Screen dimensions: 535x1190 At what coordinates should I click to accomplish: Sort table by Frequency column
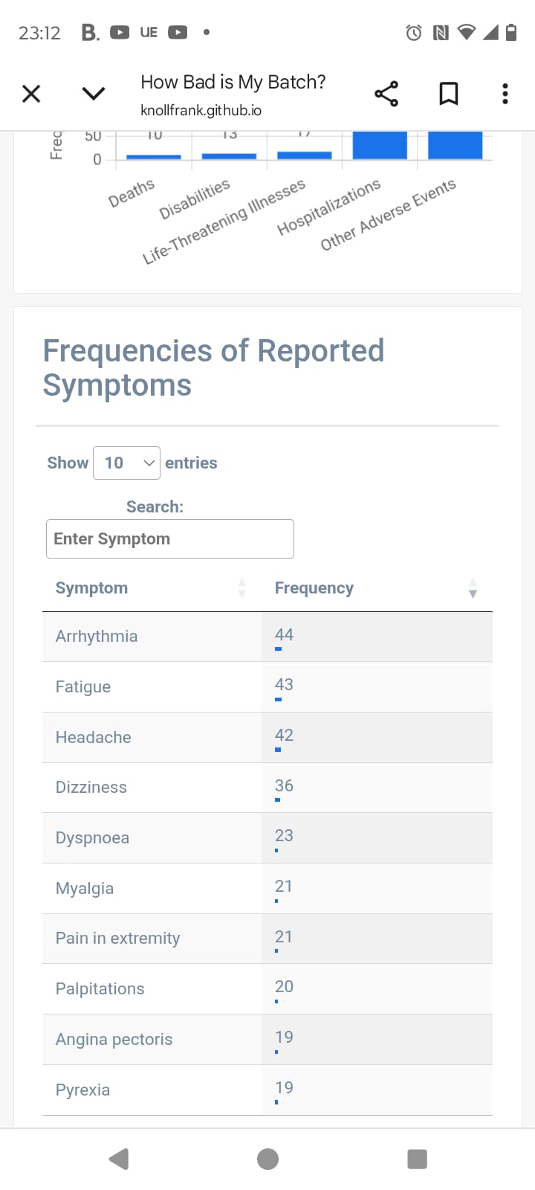[377, 588]
